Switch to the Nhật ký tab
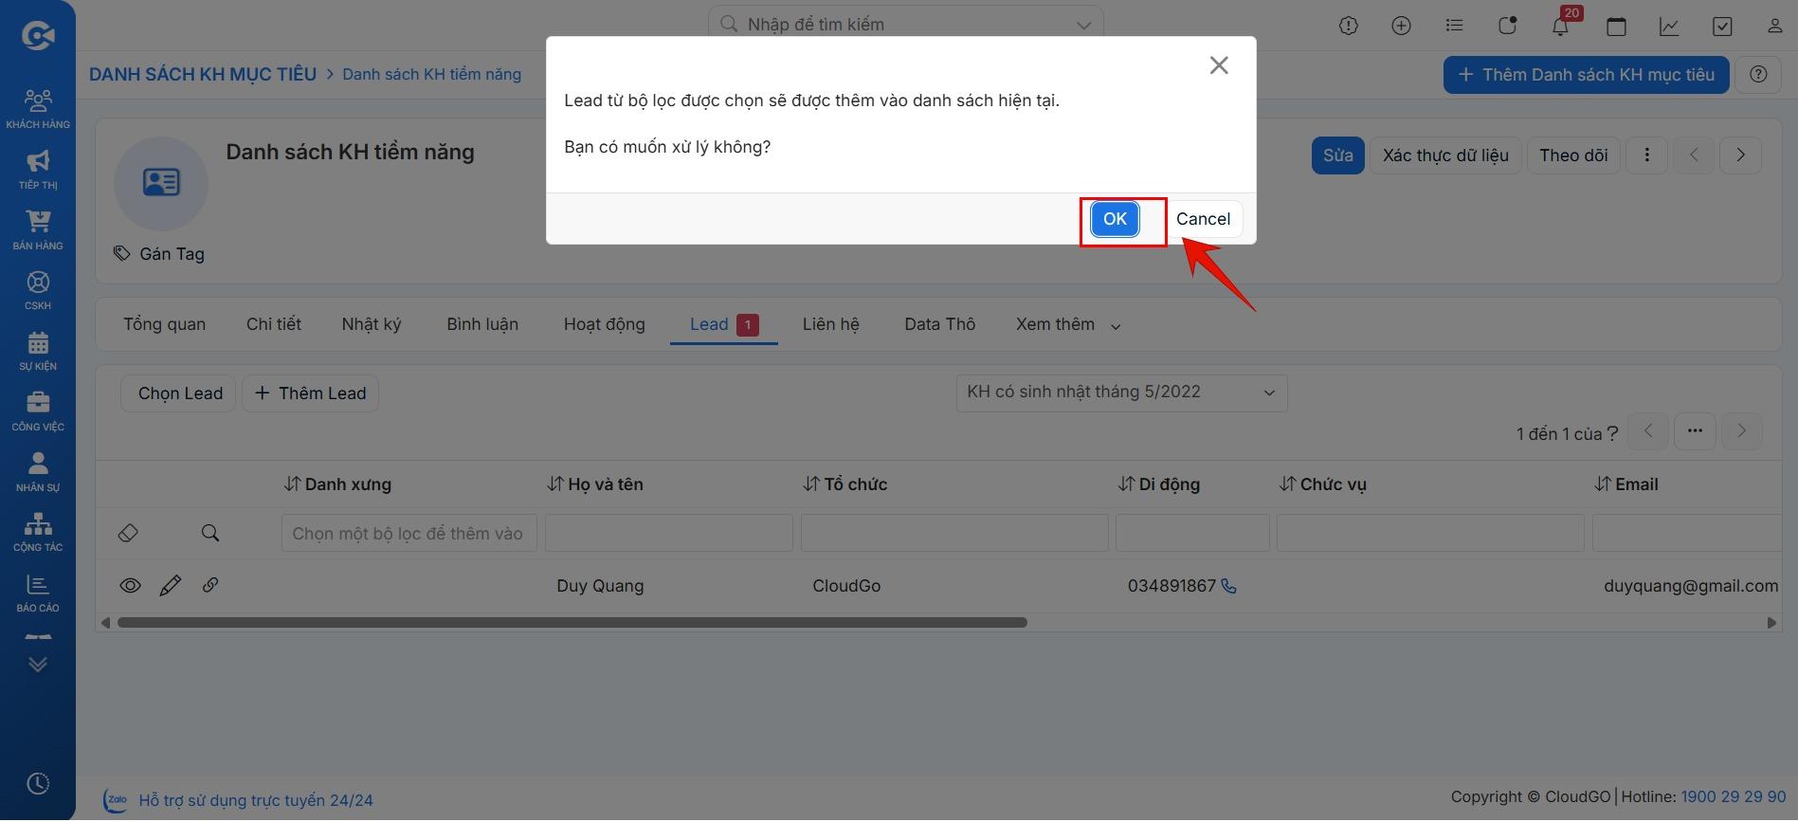 pos(372,324)
